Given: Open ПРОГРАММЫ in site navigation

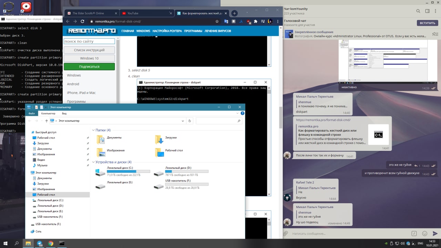Looking at the screenshot, I should (x=193, y=31).
